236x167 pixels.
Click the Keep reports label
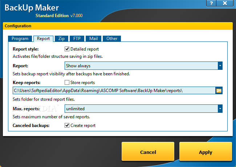point(27,83)
